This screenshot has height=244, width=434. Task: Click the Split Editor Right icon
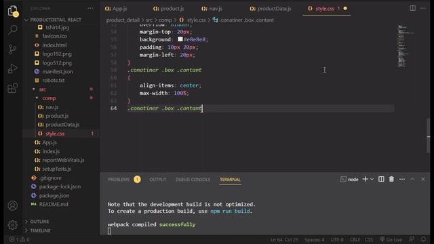point(412,8)
